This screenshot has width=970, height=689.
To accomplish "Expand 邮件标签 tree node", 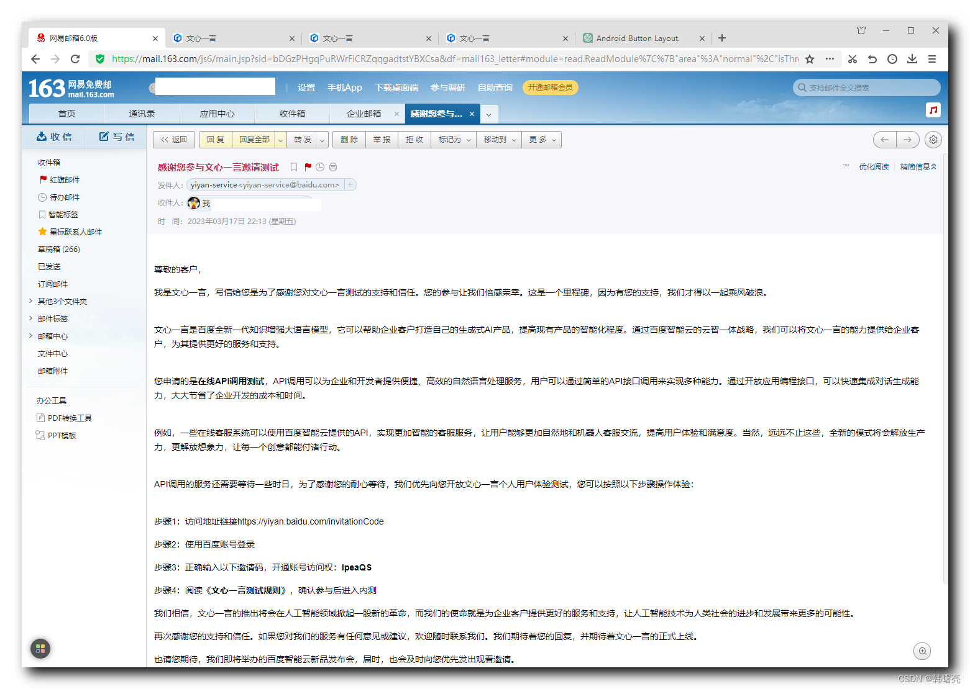I will [x=31, y=318].
